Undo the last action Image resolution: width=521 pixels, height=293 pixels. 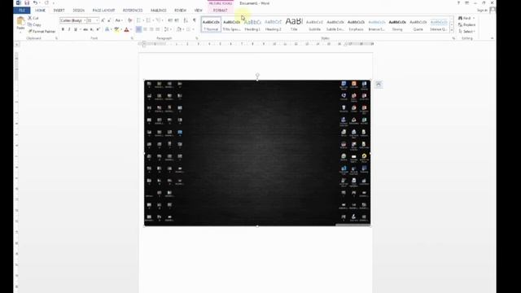point(35,3)
